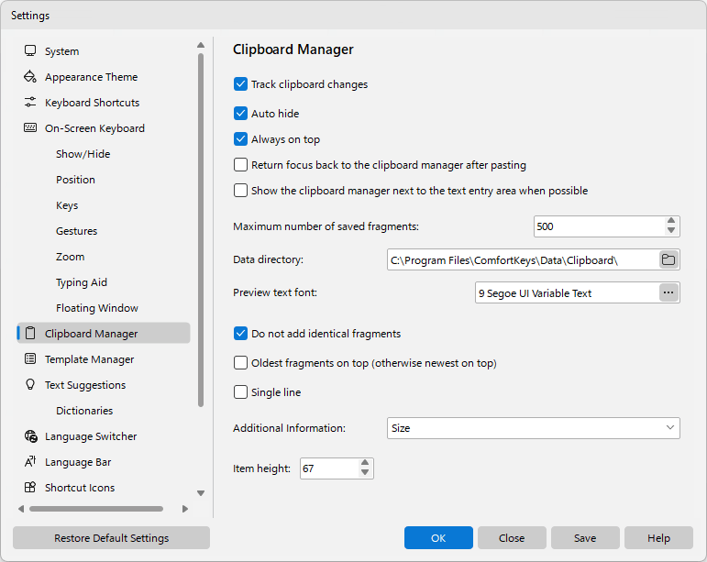The height and width of the screenshot is (562, 707).
Task: Click the Close button
Action: [512, 537]
